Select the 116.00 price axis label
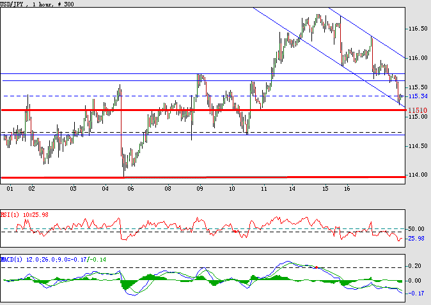The width and height of the screenshot is (431, 305). (418, 58)
